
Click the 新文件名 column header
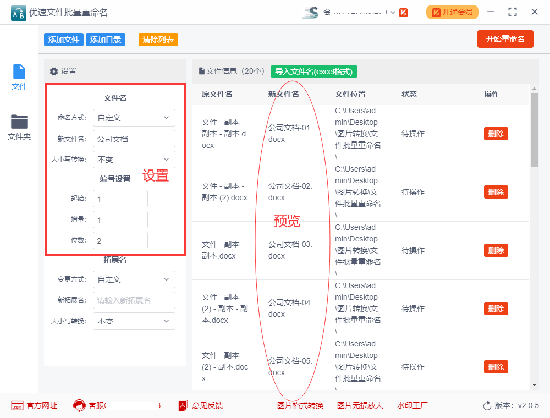coord(284,94)
